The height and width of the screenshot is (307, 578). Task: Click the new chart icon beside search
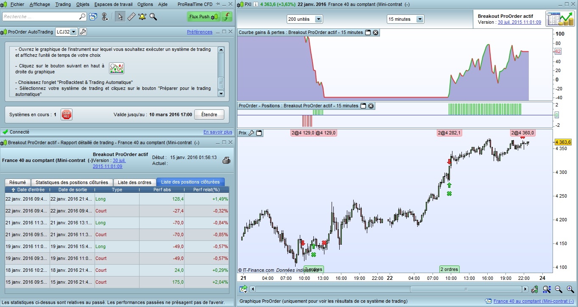tap(93, 17)
